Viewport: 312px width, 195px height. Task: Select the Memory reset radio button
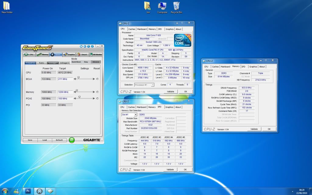pyautogui.click(x=97, y=92)
